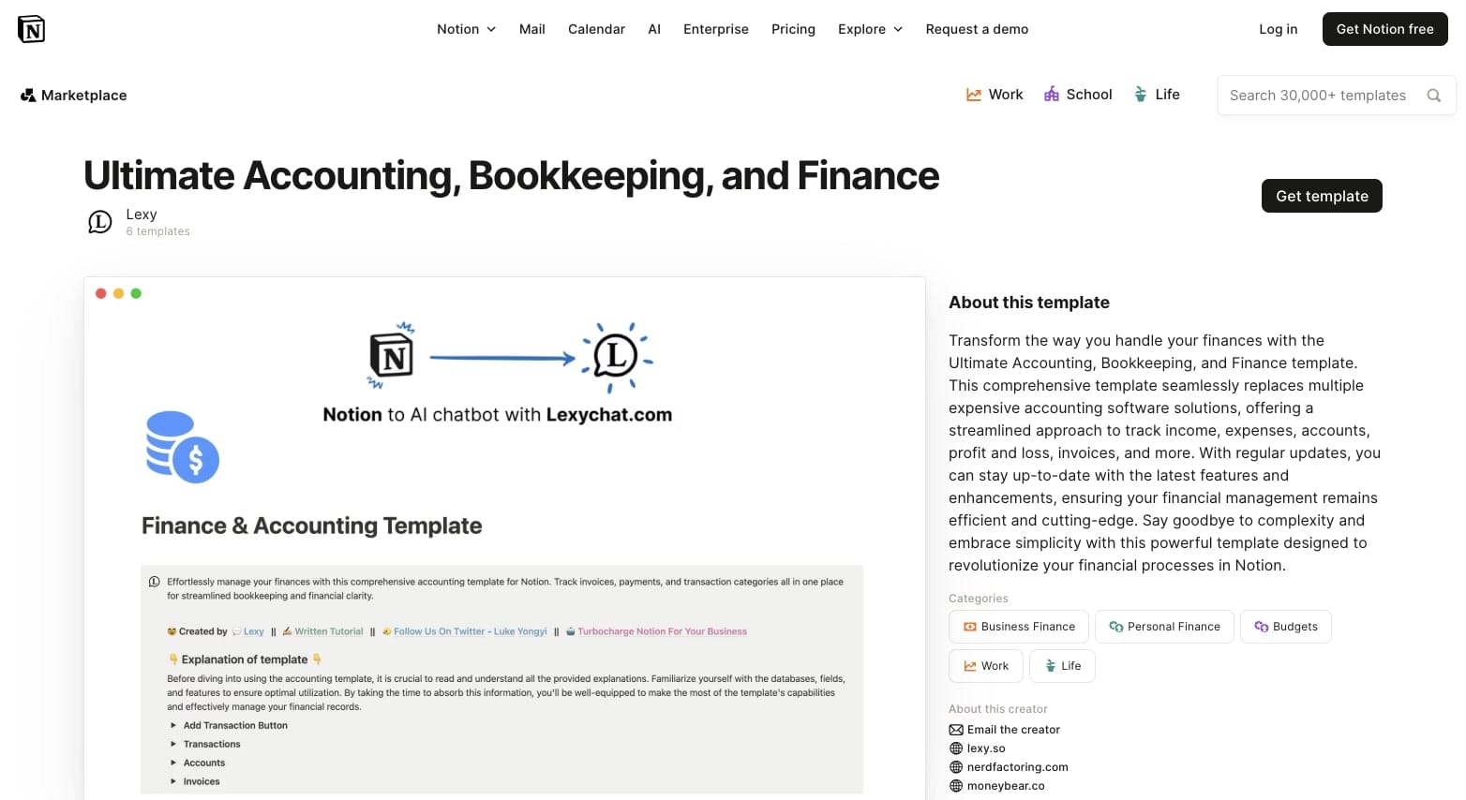Viewport: 1466px width, 800px height.
Task: Click the Marketplace icon in header
Action: [28, 96]
